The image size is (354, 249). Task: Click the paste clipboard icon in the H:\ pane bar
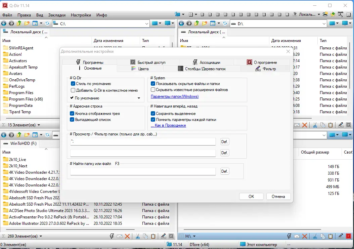330,236
